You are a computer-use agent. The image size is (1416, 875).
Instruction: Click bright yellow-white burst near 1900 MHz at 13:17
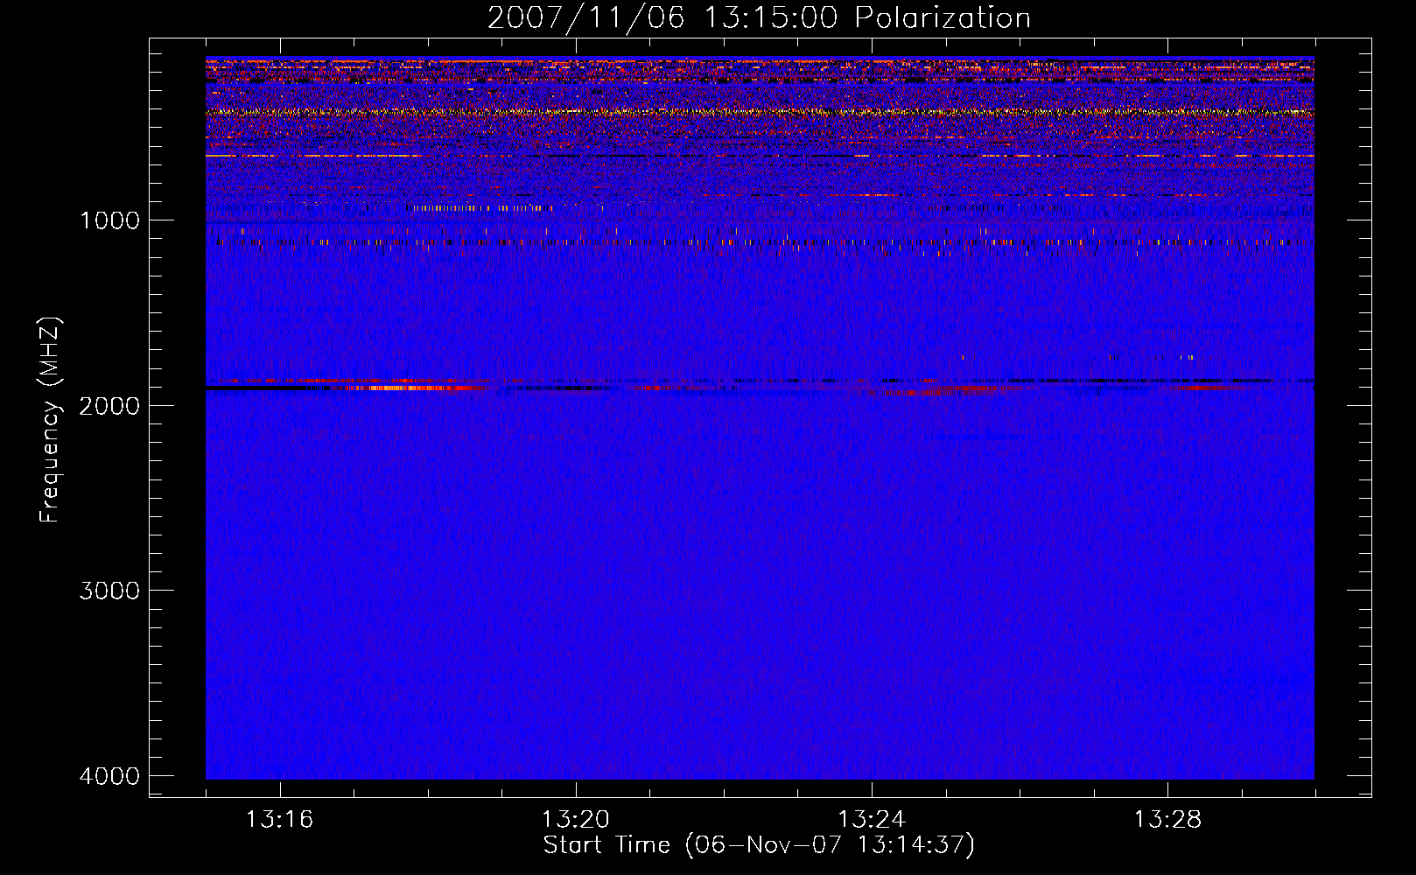click(394, 387)
